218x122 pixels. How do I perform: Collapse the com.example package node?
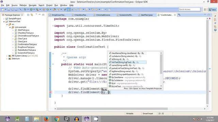click(10, 27)
